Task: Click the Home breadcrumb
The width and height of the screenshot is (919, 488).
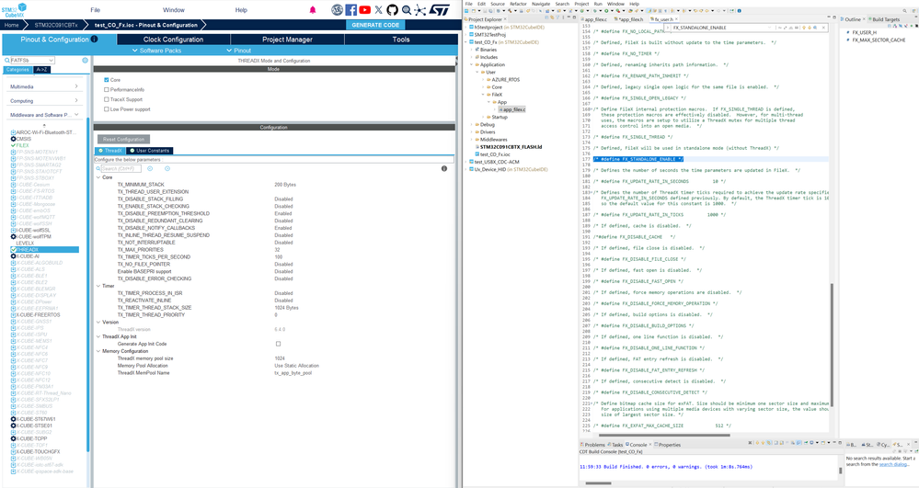Action: click(12, 25)
